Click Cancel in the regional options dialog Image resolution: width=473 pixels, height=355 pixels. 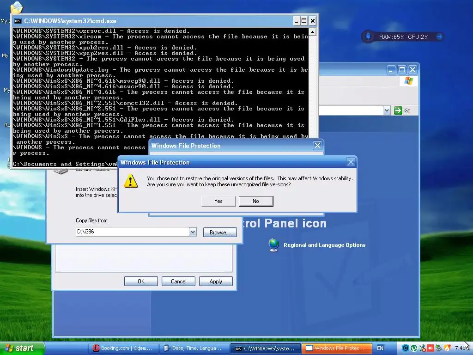tap(178, 282)
